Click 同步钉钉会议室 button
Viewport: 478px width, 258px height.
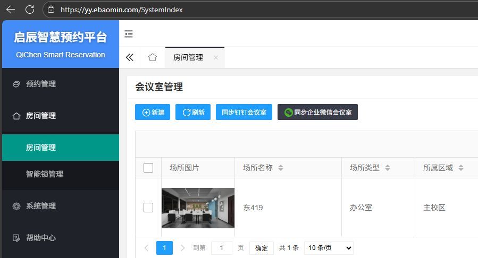244,112
